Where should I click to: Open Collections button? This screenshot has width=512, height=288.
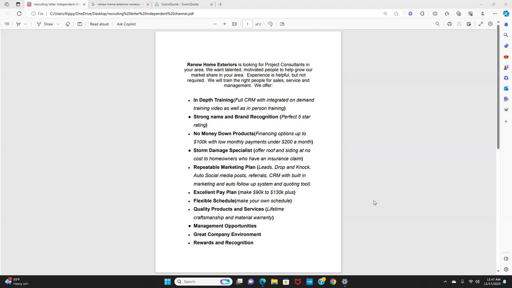click(x=459, y=14)
